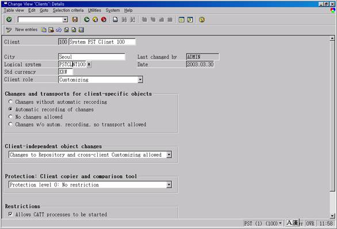Uncheck Allows CATT processes to be started
The image size is (337, 229).
[x=10, y=214]
